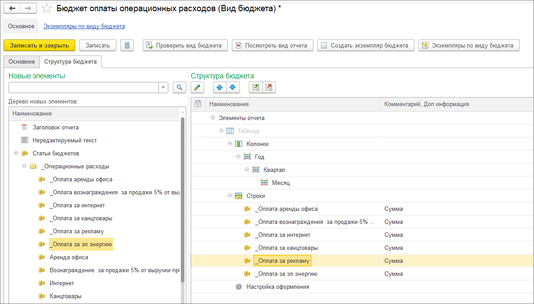
Task: Focus the new elements search input
Action: coord(83,87)
